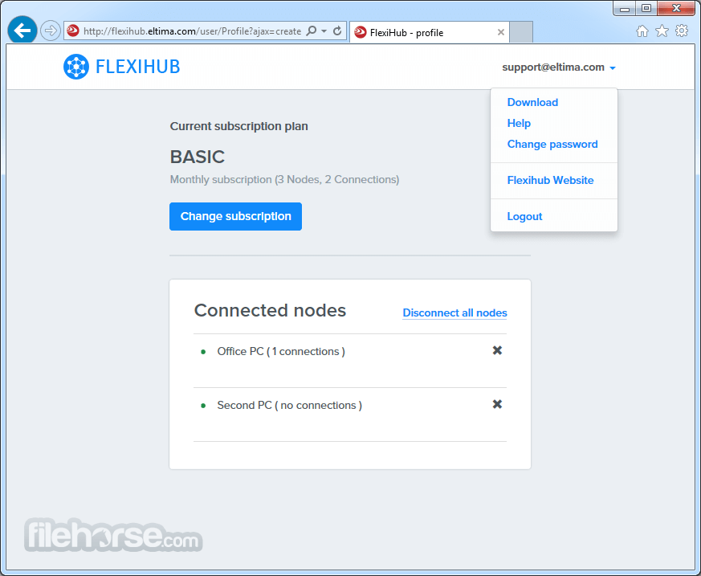Click the FLEXIHUB wordmark text
Image resolution: width=701 pixels, height=576 pixels.
tap(137, 67)
